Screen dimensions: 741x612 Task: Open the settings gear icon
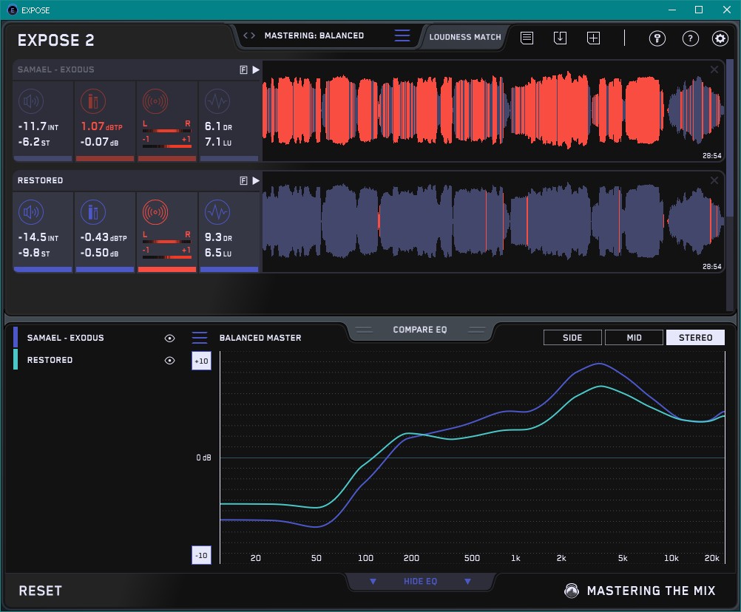(720, 38)
